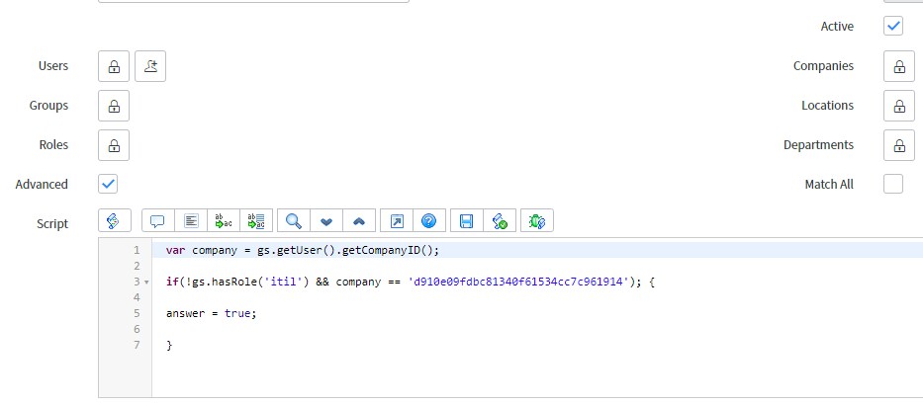Click the company sys_id string in script
This screenshot has width=923, height=405.
[518, 283]
